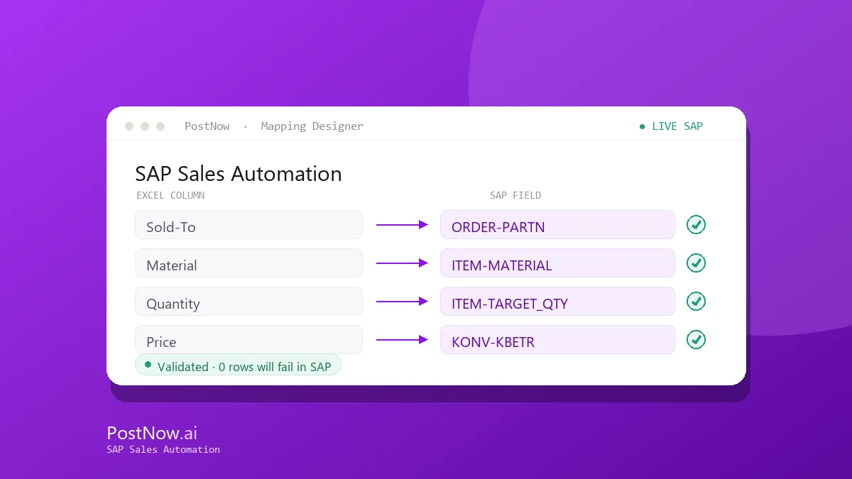Open the Mapping Designer title label

[312, 126]
